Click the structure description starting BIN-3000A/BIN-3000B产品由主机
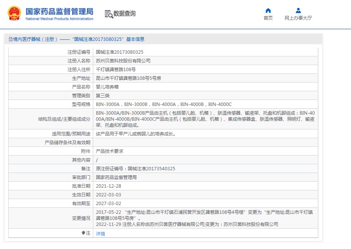 point(205,119)
